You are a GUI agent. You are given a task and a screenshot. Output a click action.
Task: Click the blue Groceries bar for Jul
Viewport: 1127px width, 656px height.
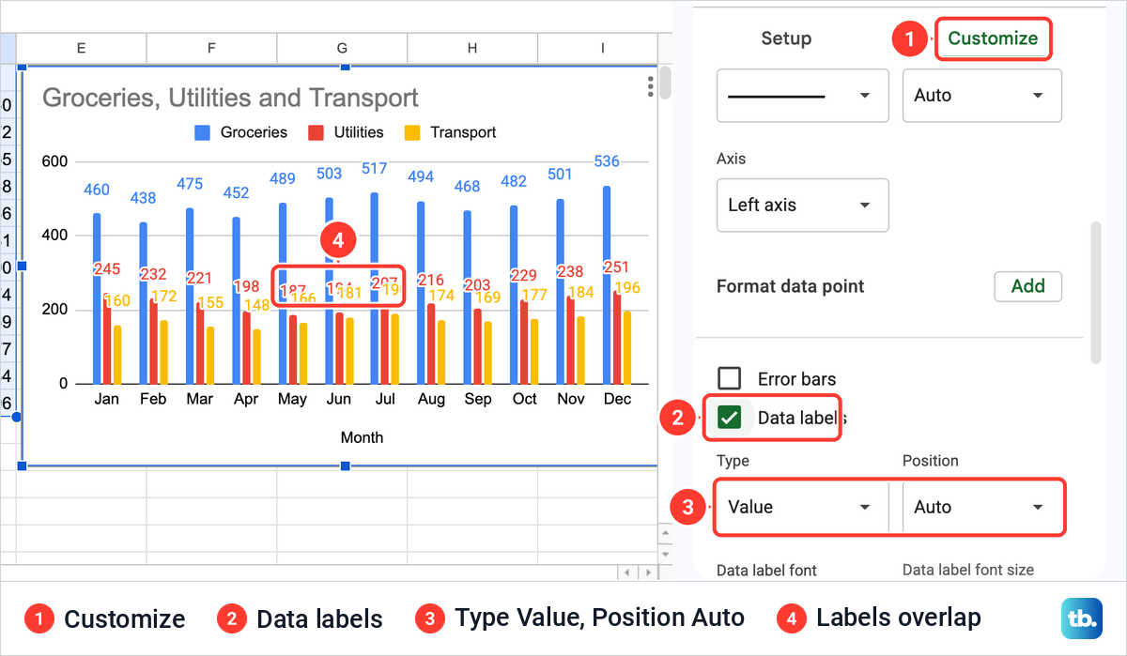(x=375, y=288)
